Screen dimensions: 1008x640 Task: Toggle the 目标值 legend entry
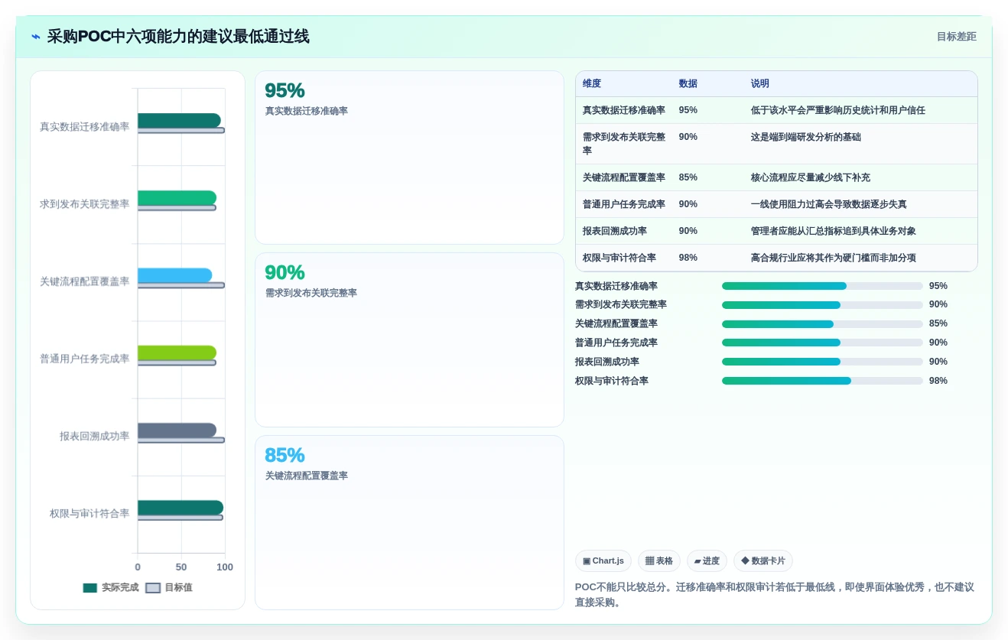169,588
